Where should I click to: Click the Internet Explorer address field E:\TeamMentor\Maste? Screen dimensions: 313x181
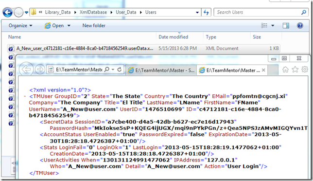[x=79, y=70]
